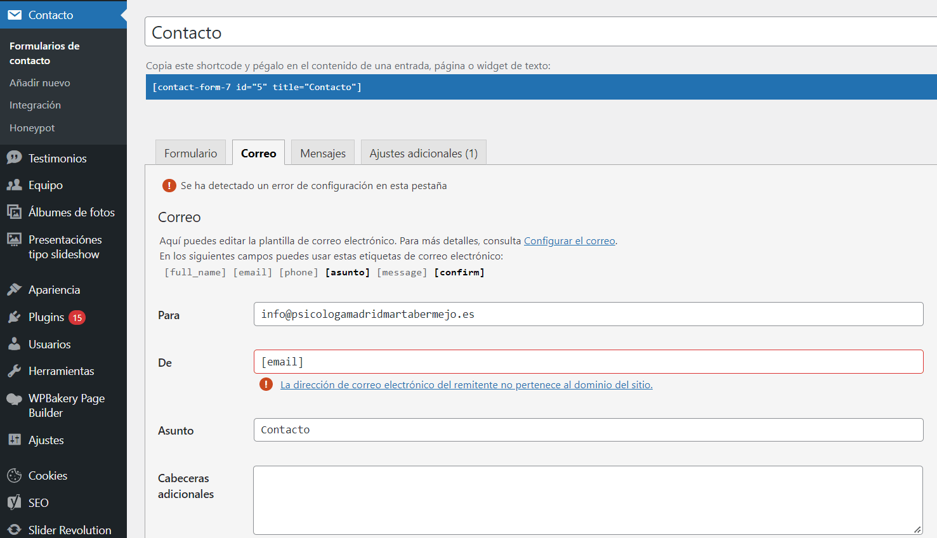Viewport: 937px width, 538px height.
Task: Open the Ajustes adicionales (1) tab
Action: click(x=424, y=153)
